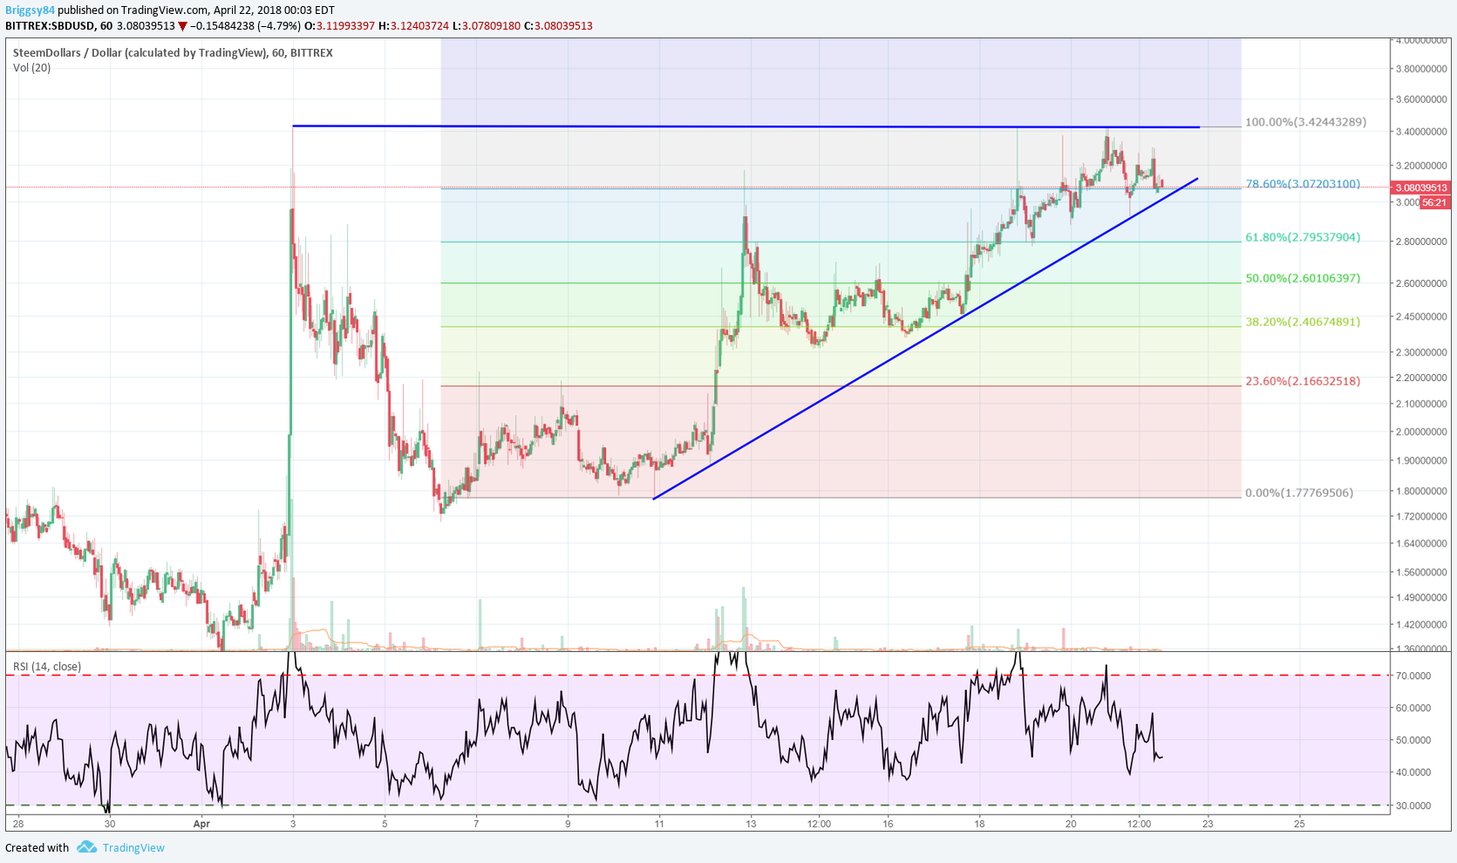This screenshot has height=863, width=1457.
Task: Click the 13 date label on time axis
Action: [x=751, y=823]
